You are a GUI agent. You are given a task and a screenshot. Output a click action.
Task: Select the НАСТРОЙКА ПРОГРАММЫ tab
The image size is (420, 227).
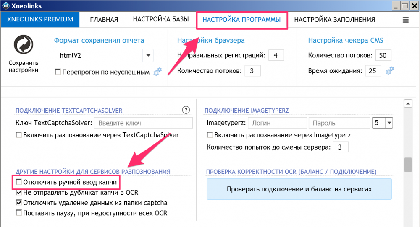coord(241,20)
